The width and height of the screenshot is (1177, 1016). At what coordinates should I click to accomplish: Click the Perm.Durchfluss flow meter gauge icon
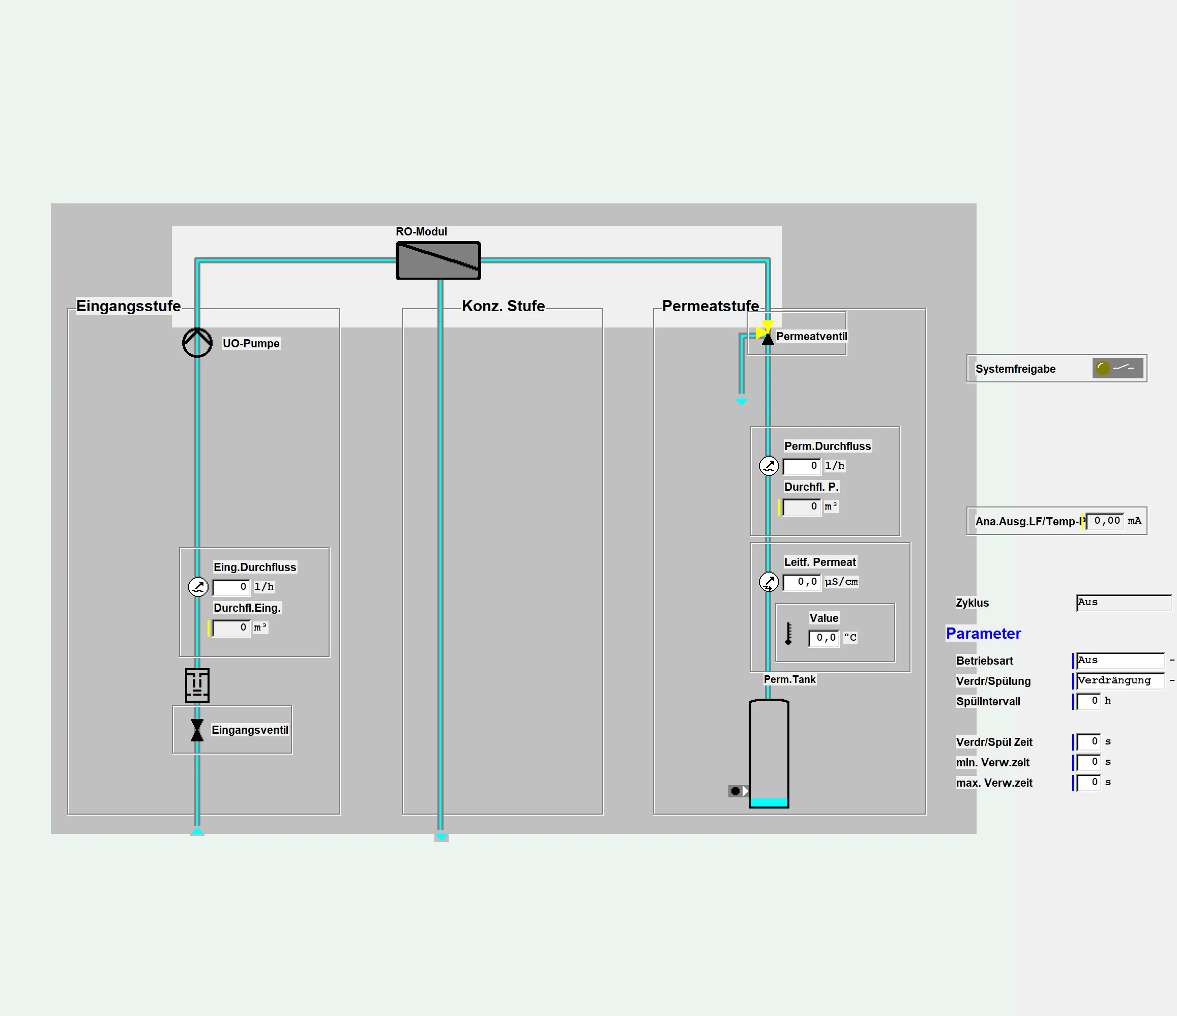[769, 466]
